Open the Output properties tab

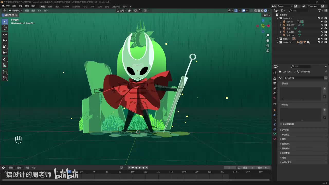coord(275,84)
